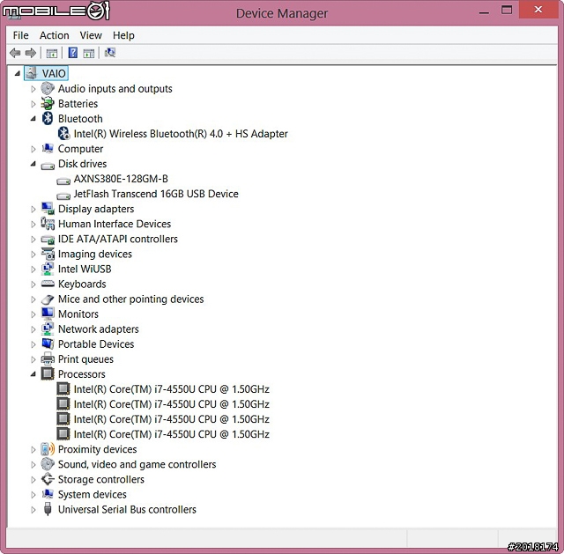Select Intel(R) Wireless Bluetooth(R) 4.0 + HS Adapter

(181, 134)
